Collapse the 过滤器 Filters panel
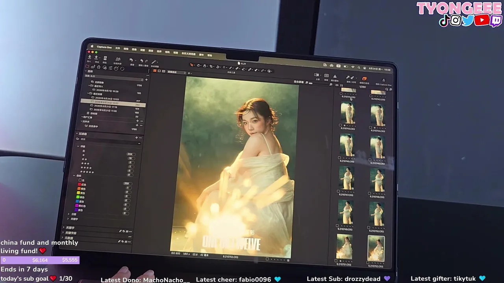Viewport: 504px width, 283px height. point(77,134)
